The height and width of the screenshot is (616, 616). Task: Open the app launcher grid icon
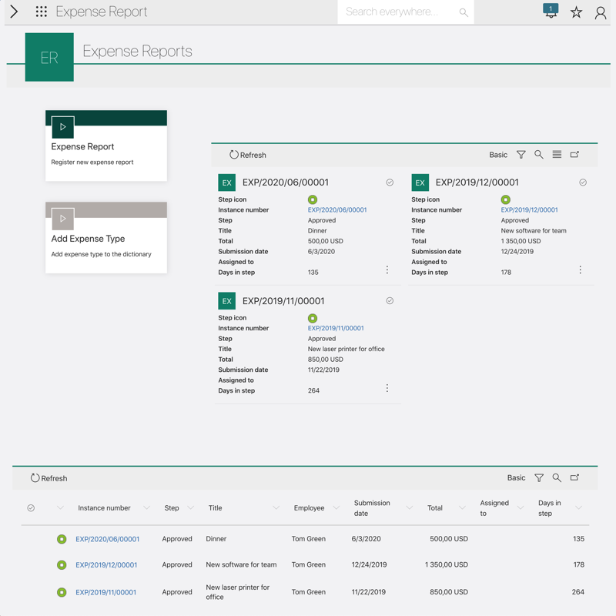[x=42, y=12]
